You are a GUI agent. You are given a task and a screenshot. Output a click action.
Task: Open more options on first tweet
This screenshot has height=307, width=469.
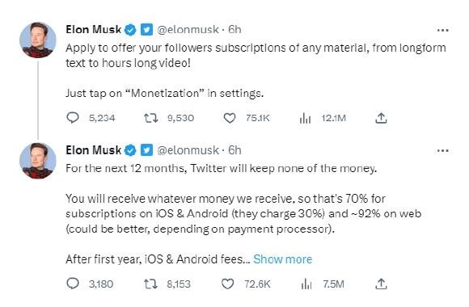442,30
